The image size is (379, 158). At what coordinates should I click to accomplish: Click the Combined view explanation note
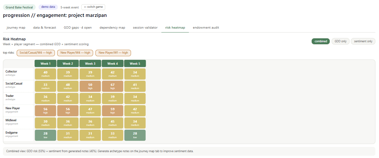[x=189, y=151]
